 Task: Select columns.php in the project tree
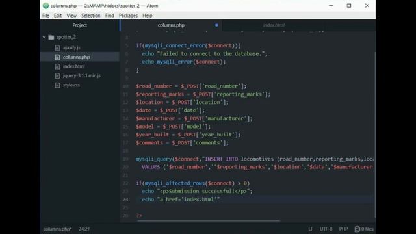[77, 57]
